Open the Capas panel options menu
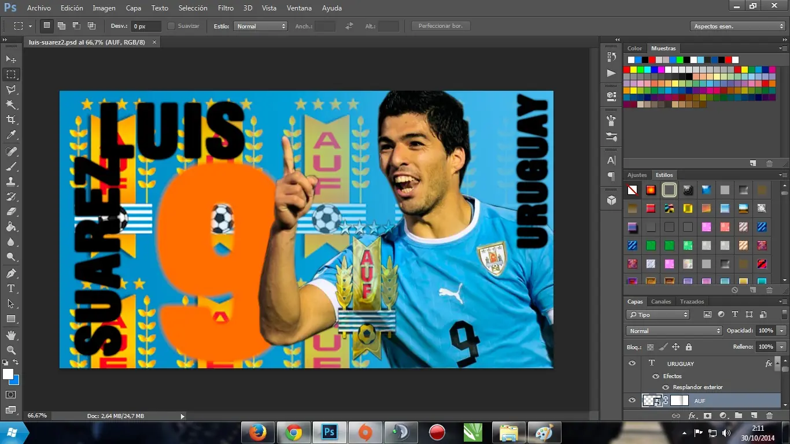 pyautogui.click(x=784, y=302)
